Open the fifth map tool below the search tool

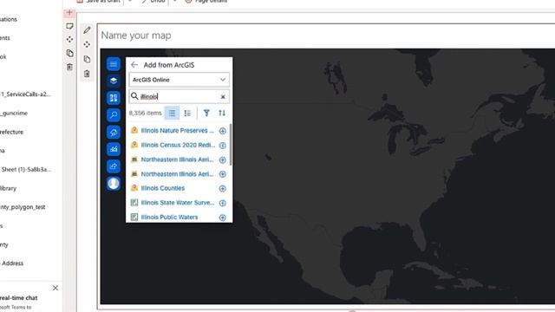pyautogui.click(x=114, y=133)
